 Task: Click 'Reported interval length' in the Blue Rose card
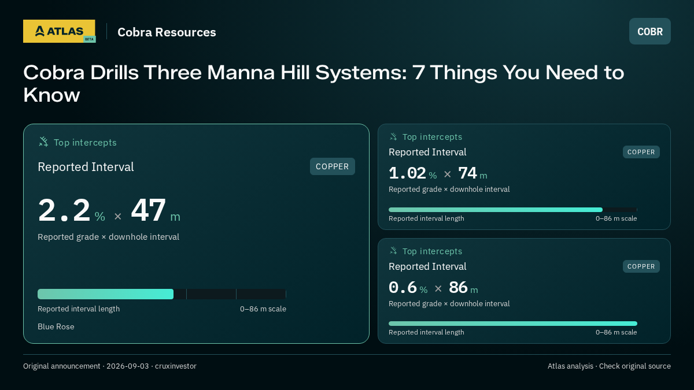click(79, 309)
